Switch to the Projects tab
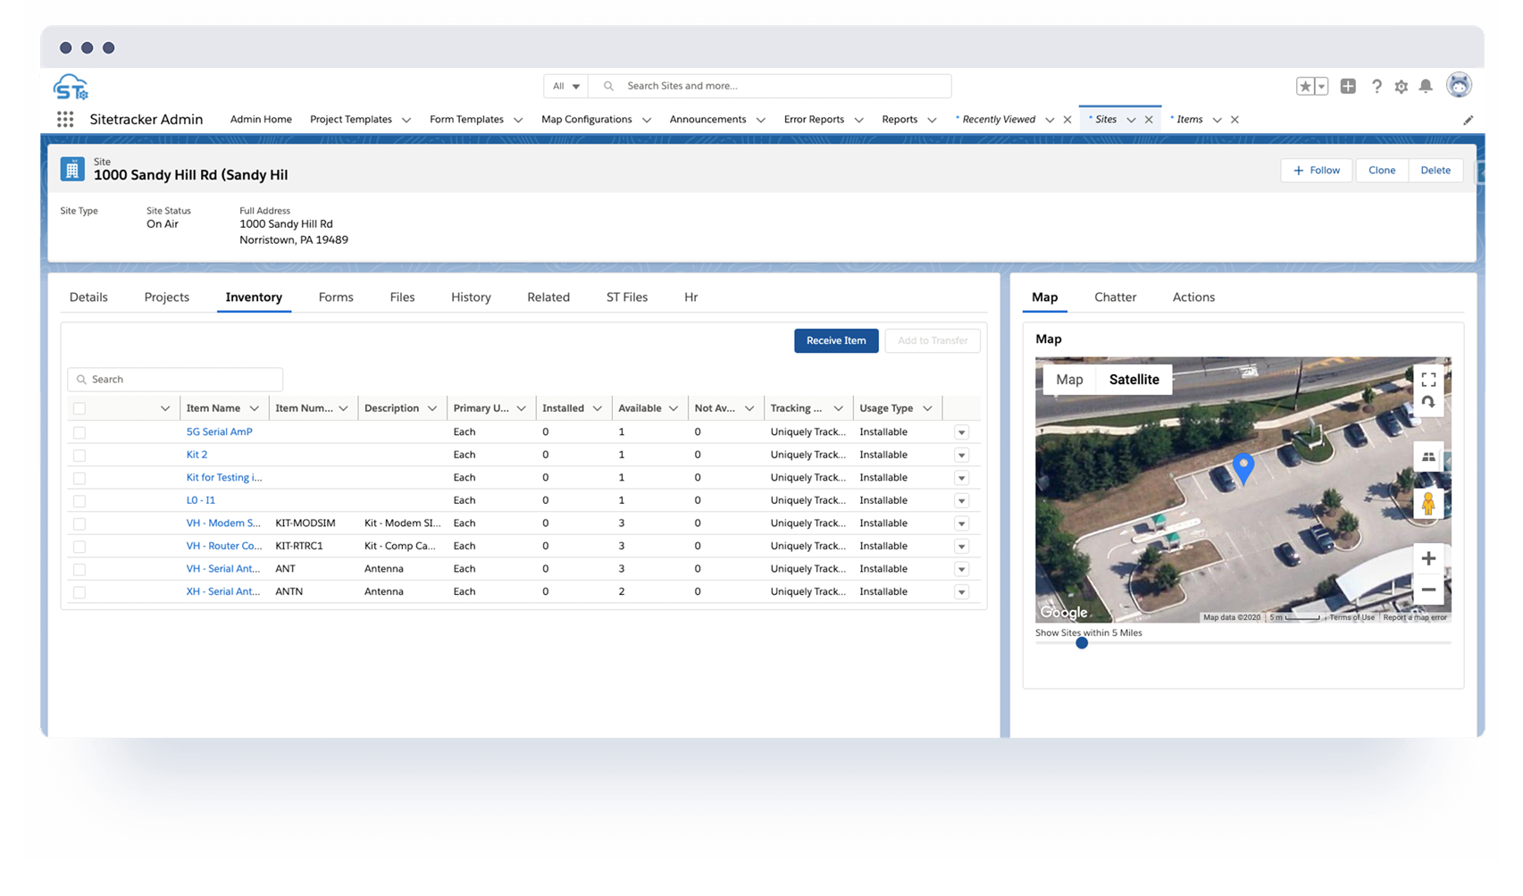 point(167,297)
